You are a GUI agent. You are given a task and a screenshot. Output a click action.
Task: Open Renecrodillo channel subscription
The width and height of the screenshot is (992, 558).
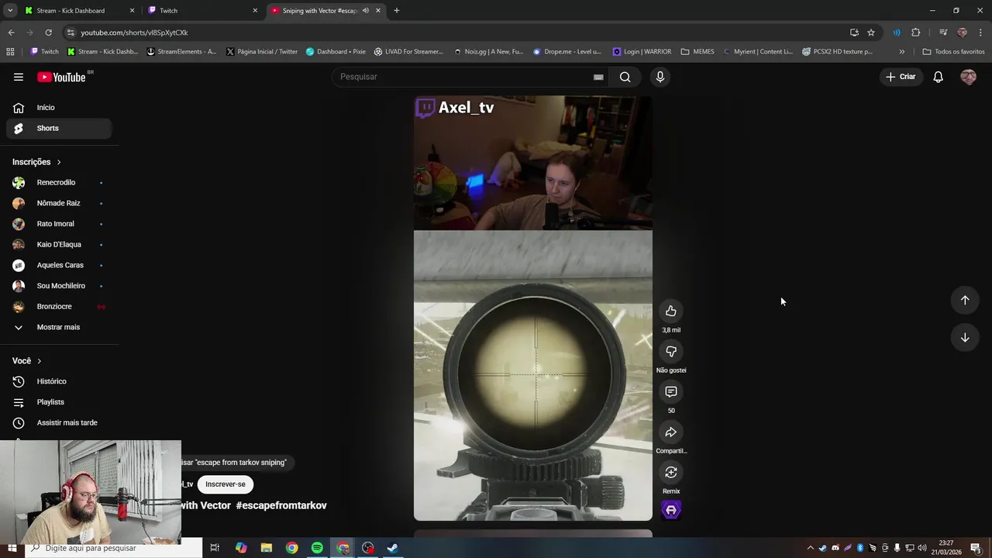coord(59,182)
